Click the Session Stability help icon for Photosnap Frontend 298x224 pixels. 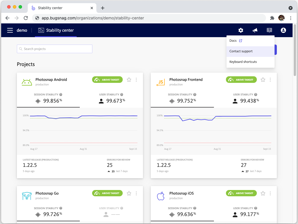(195, 95)
